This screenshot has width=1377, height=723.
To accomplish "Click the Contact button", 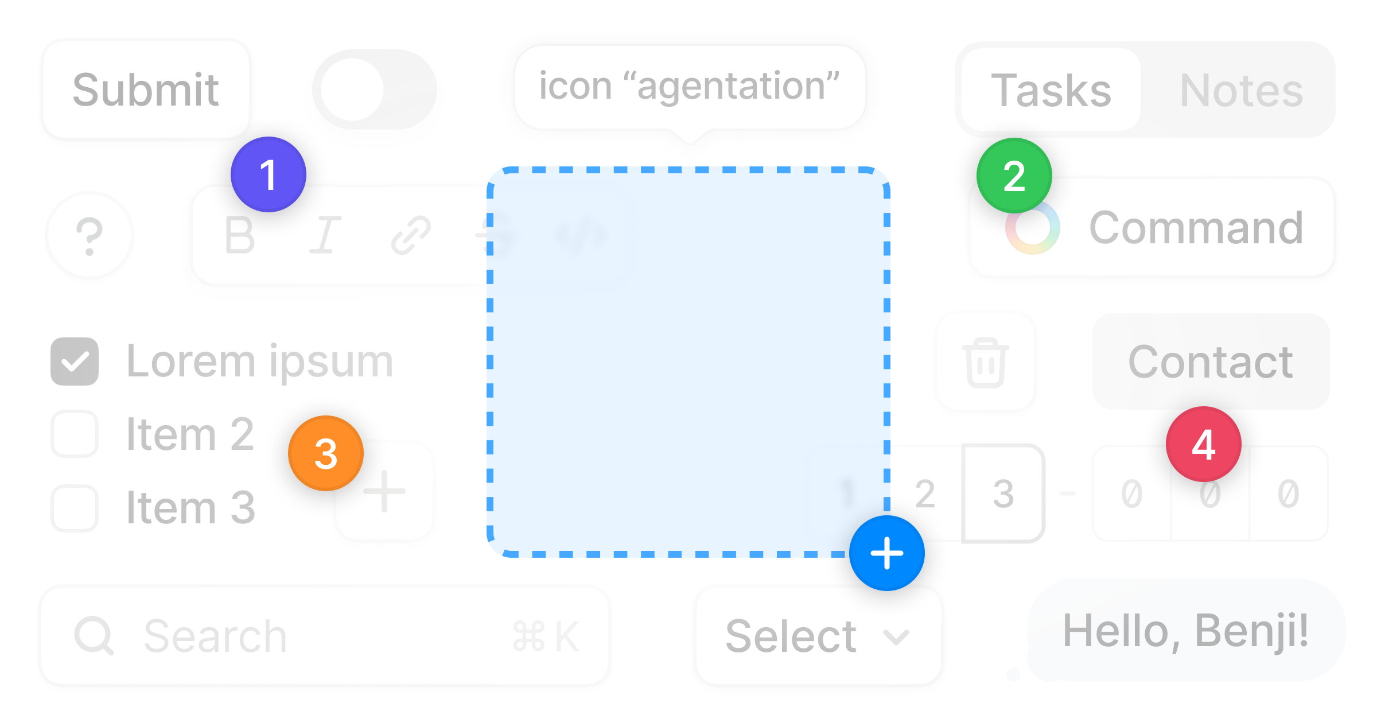I will 1211,361.
